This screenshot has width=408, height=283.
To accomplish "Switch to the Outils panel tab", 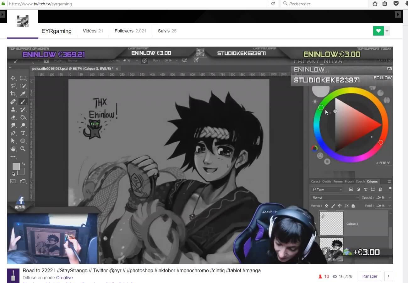I will coord(327,182).
